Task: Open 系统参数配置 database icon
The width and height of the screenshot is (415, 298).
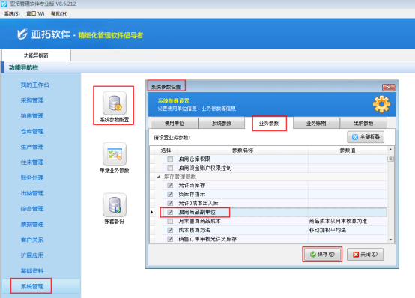Action: click(115, 103)
